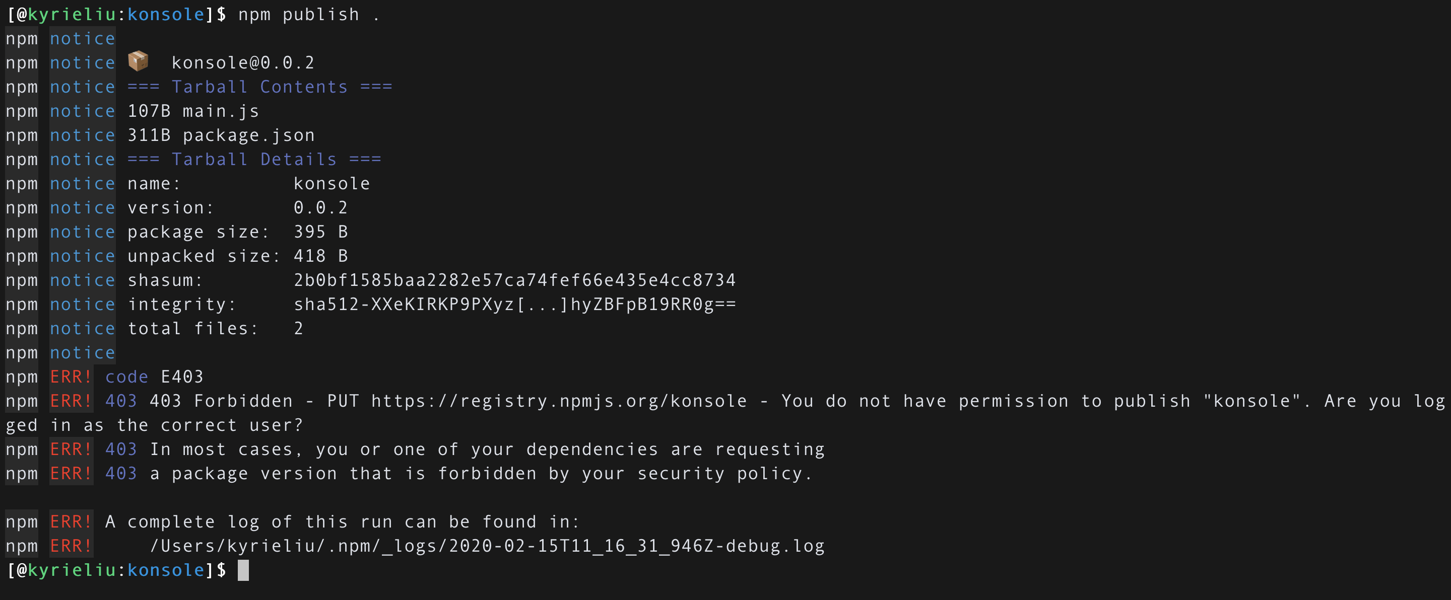The width and height of the screenshot is (1451, 600).
Task: Click the package size value 395 B
Action: (x=320, y=232)
